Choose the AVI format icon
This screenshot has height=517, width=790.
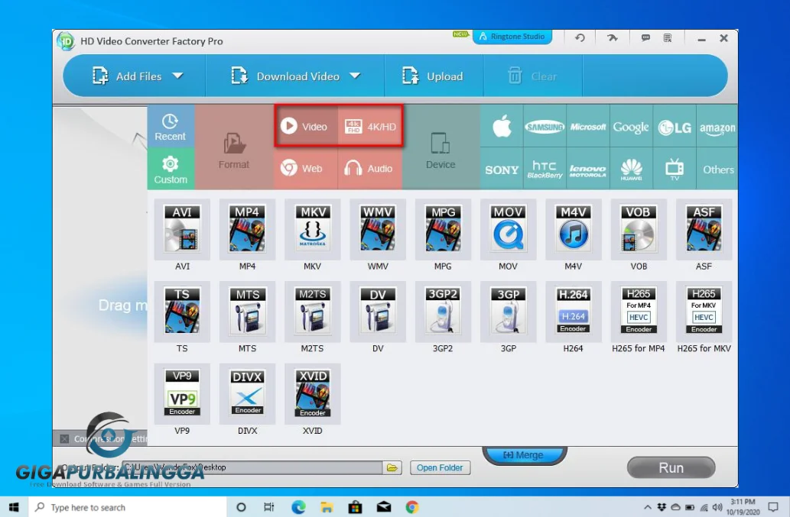point(182,229)
